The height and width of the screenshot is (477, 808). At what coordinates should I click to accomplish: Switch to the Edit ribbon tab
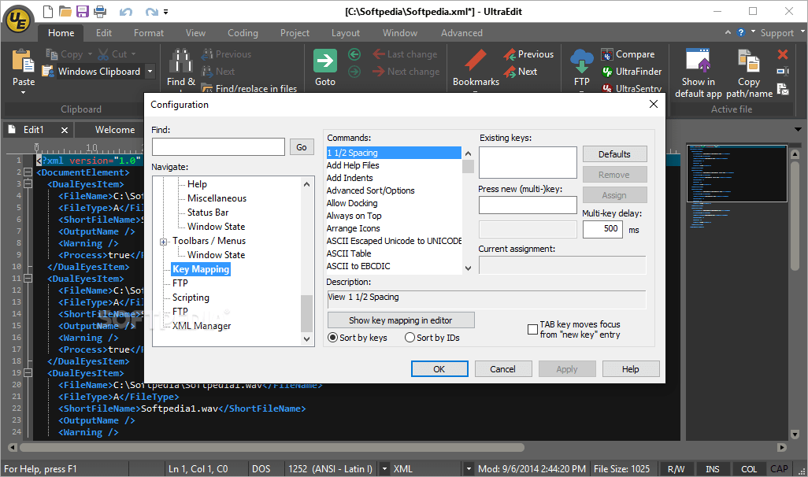[x=104, y=32]
